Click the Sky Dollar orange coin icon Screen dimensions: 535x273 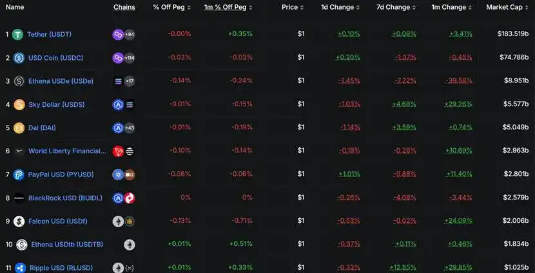pos(19,104)
